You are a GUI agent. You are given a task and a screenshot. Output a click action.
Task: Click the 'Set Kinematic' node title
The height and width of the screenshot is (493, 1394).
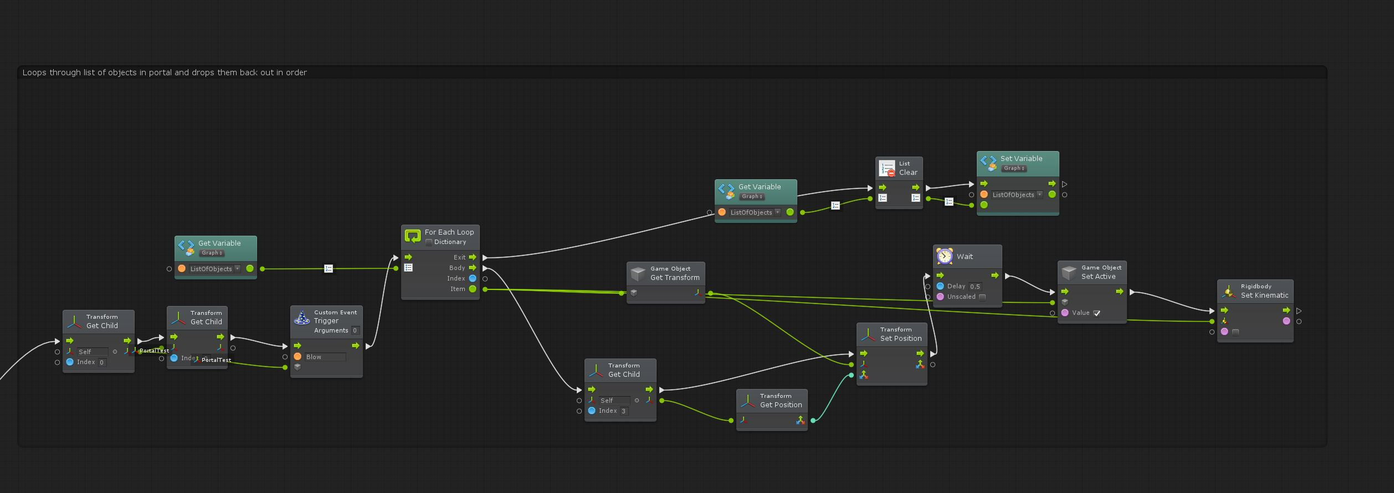pos(1264,295)
